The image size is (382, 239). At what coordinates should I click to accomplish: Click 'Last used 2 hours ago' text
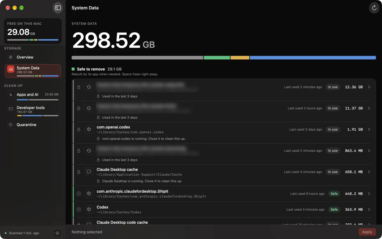(305, 108)
